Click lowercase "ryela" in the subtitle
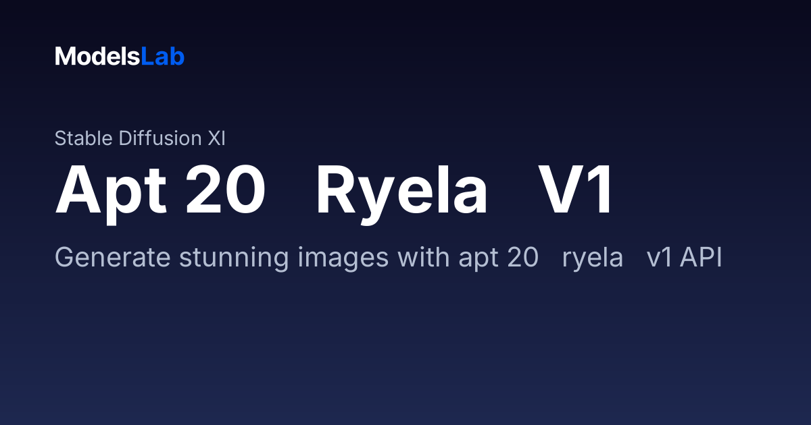This screenshot has height=425, width=811. (x=593, y=258)
